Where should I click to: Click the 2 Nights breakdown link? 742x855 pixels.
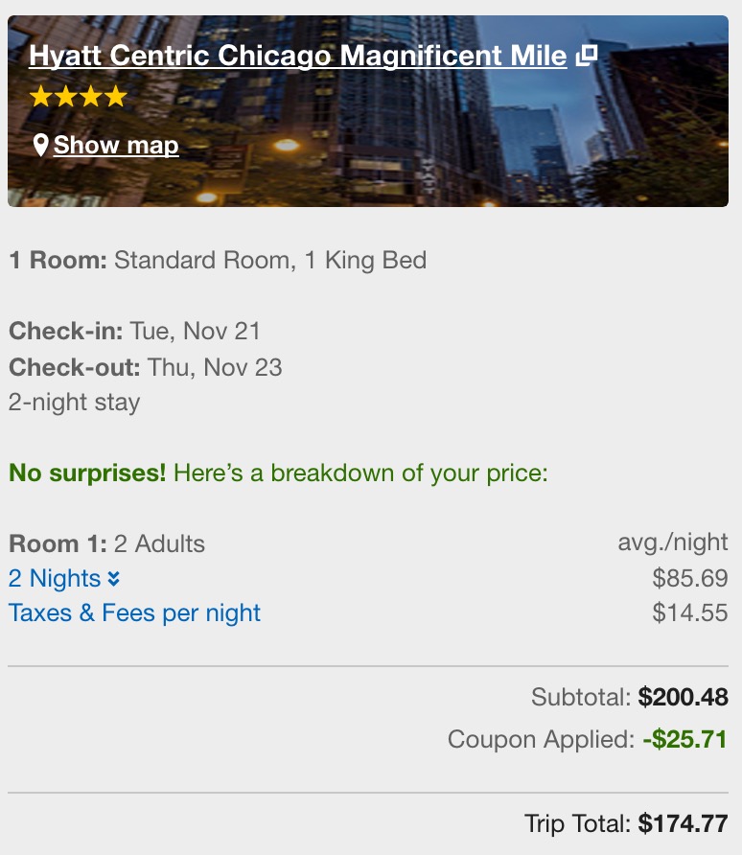click(55, 579)
